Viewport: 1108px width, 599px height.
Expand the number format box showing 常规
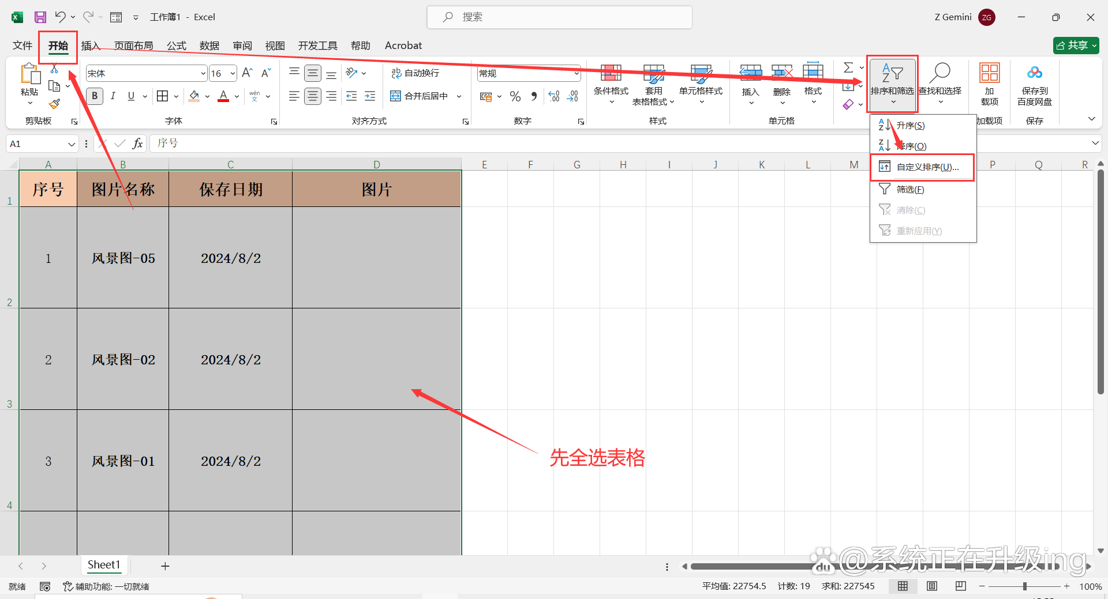[576, 74]
